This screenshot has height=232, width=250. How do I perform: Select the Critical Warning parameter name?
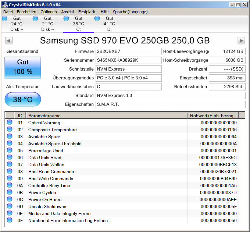tap(44, 123)
